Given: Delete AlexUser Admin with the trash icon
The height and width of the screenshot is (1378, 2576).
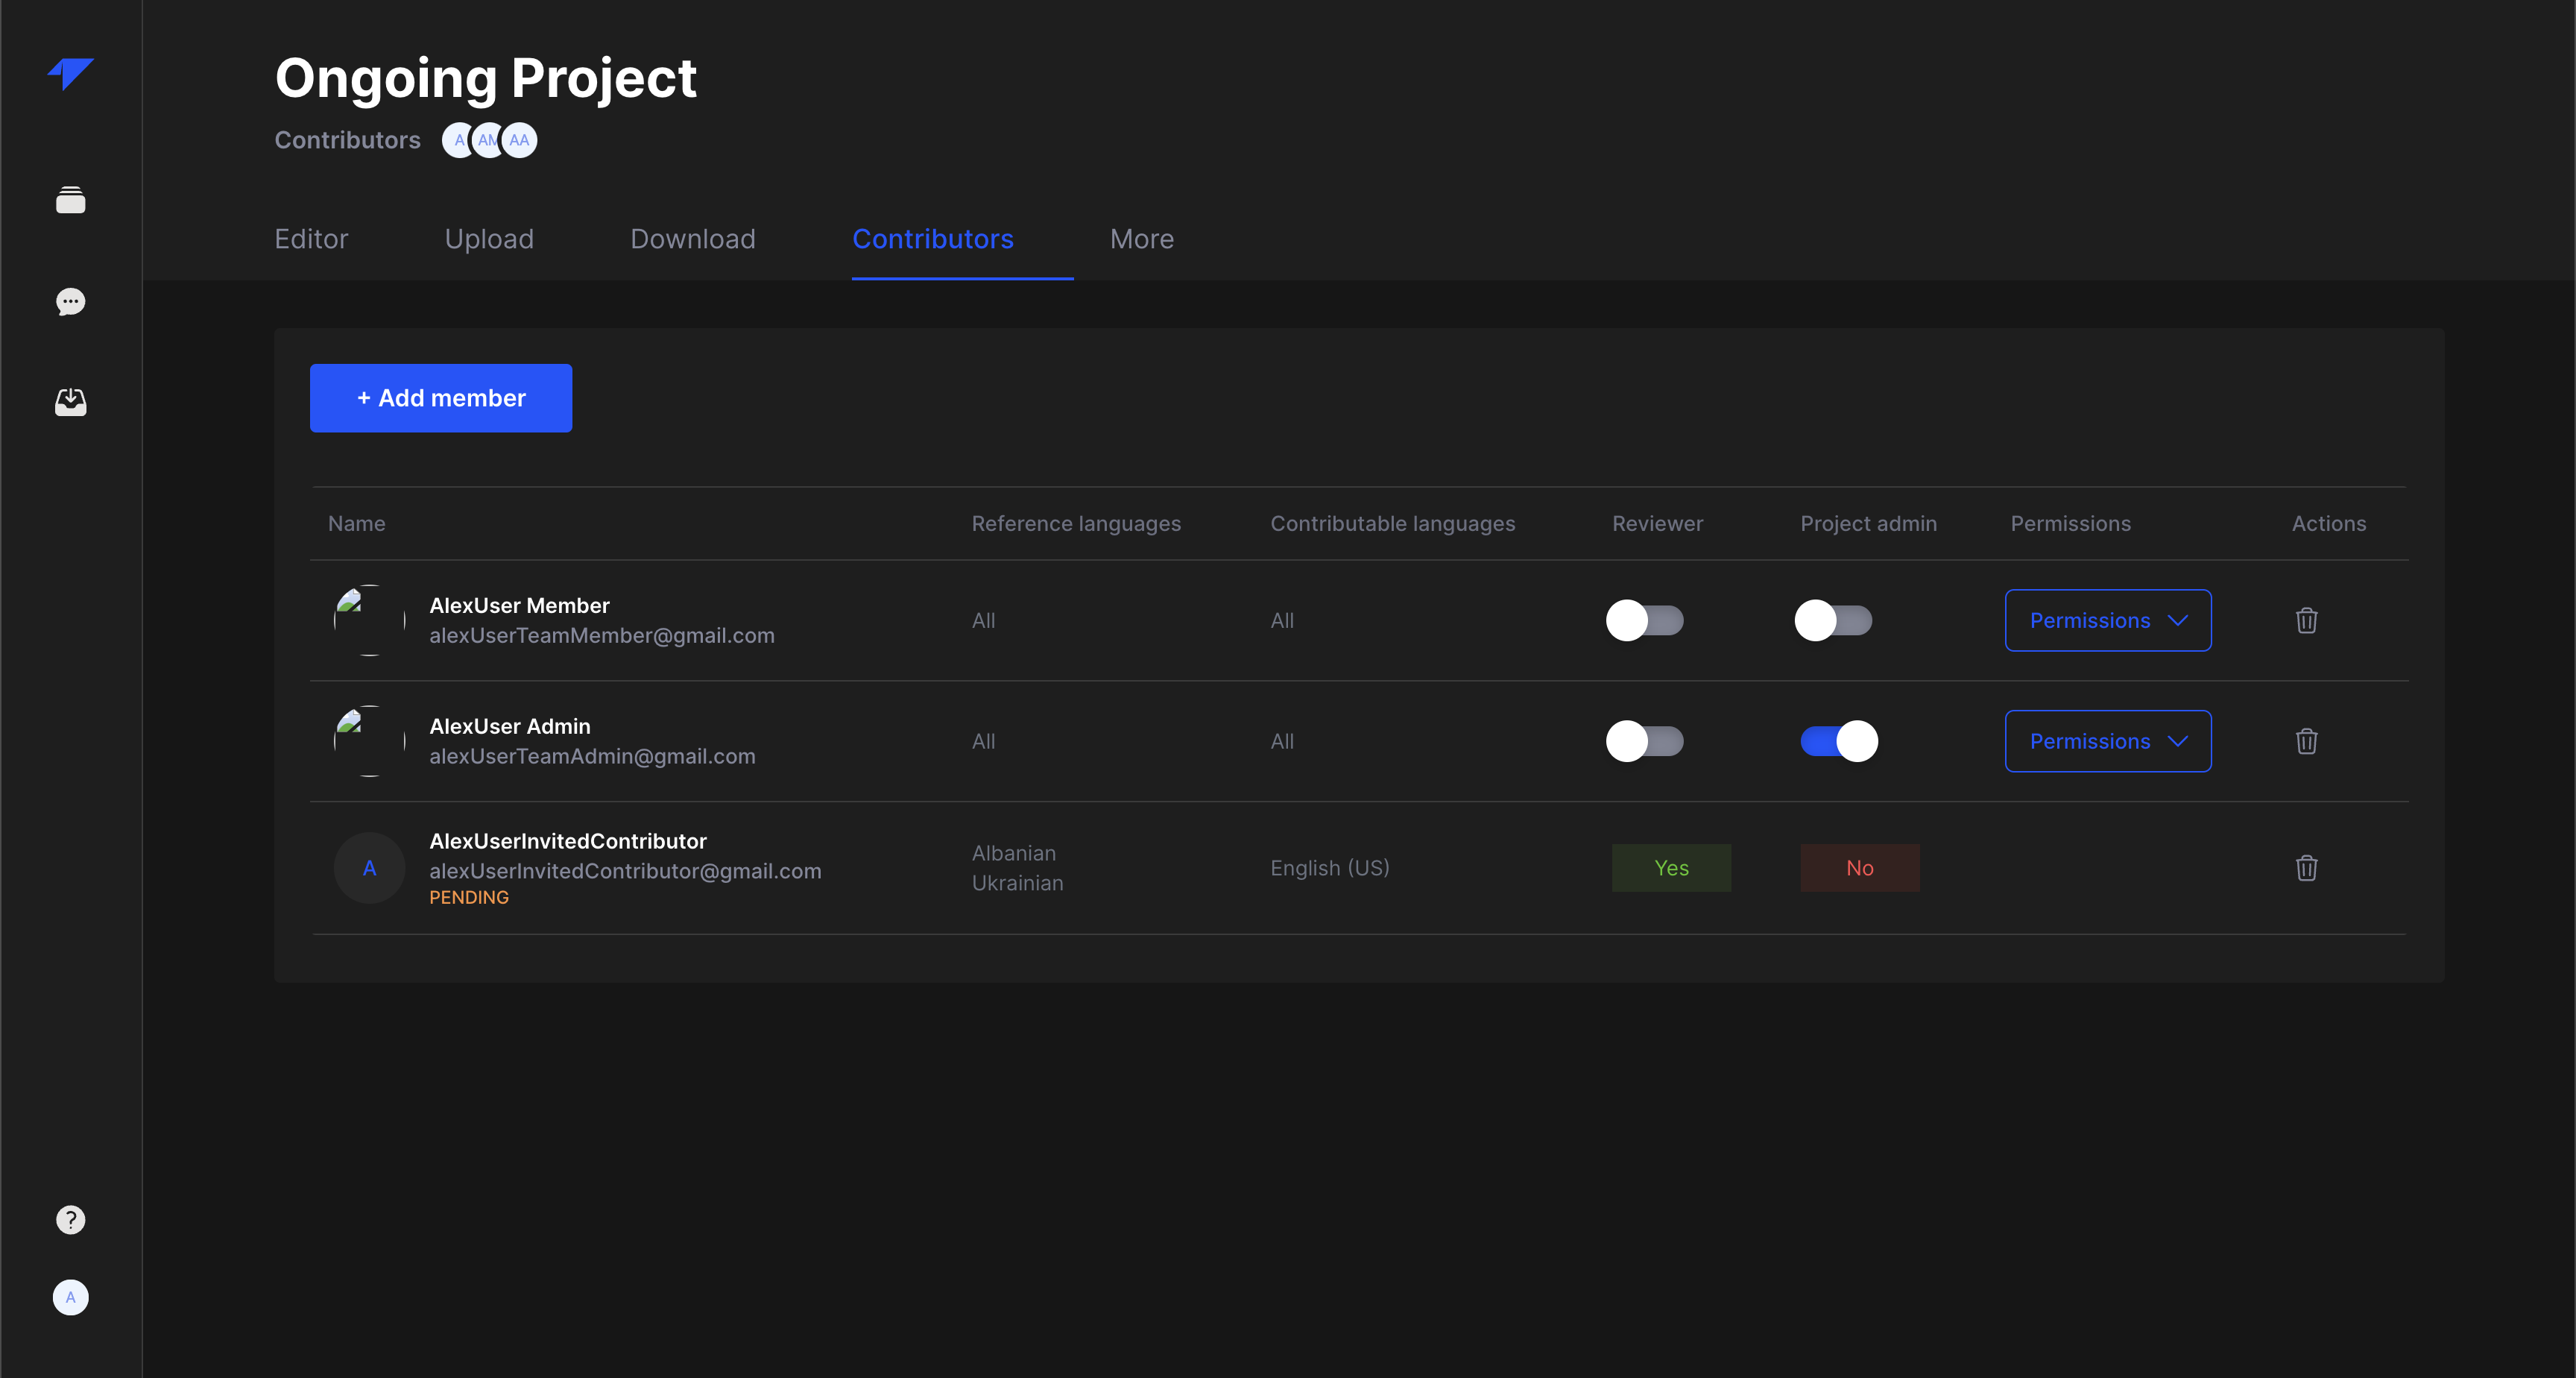Looking at the screenshot, I should 2307,741.
